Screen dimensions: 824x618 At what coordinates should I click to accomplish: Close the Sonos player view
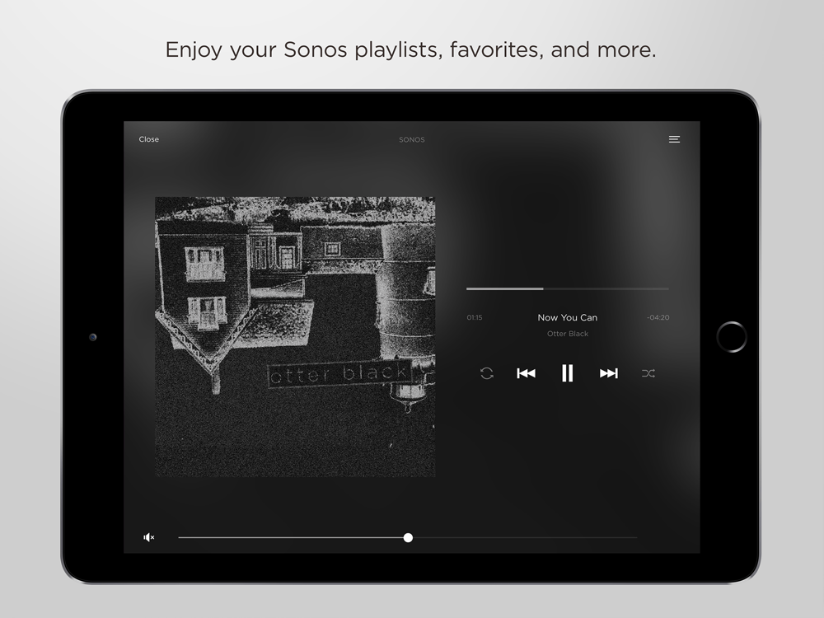(x=148, y=139)
